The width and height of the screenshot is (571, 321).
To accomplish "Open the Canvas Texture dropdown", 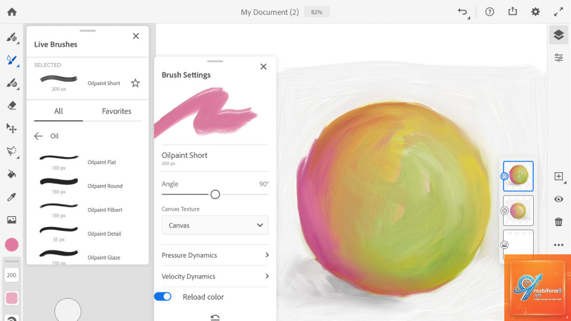I will click(215, 225).
